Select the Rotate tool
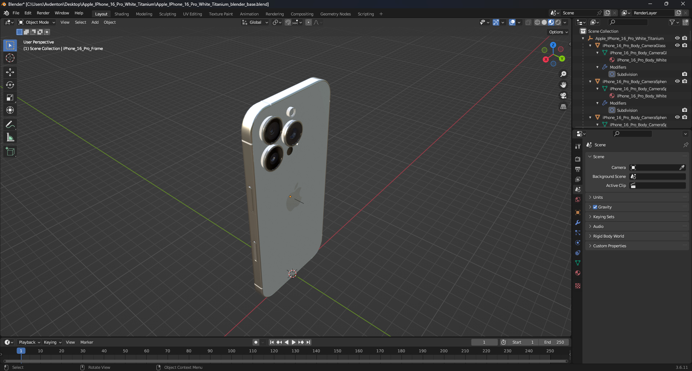 [10, 85]
